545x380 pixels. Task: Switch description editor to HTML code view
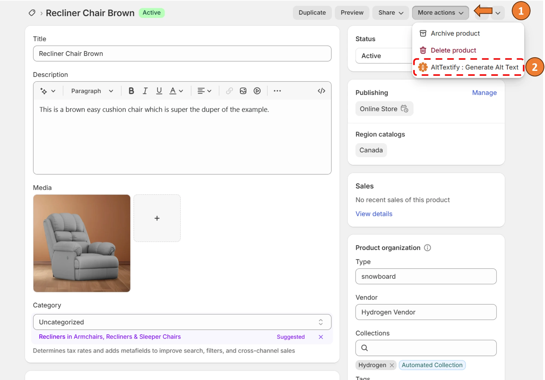coord(321,91)
